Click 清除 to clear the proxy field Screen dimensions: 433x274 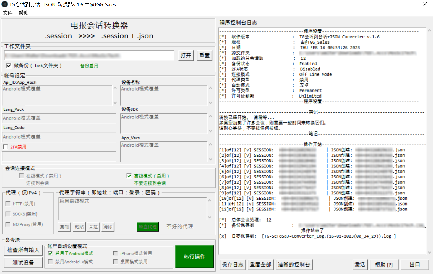pos(108,227)
